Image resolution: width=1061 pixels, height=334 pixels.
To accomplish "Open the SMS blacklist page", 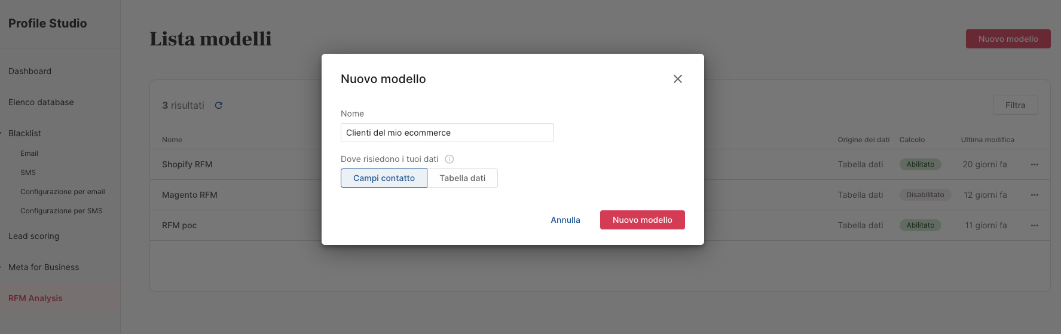I will 28,173.
